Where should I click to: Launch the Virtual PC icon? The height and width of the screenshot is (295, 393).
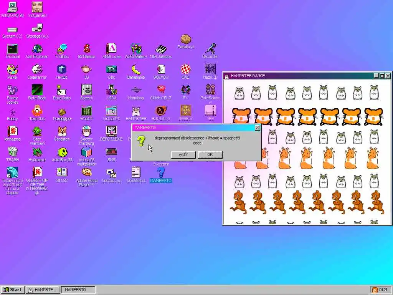click(x=111, y=113)
